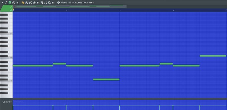Screen dimensions: 227x110
Task: Click the C5 piano key
Action: [7, 81]
